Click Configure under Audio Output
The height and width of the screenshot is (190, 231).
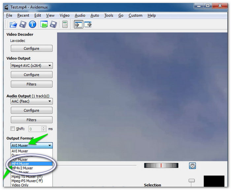point(32,110)
